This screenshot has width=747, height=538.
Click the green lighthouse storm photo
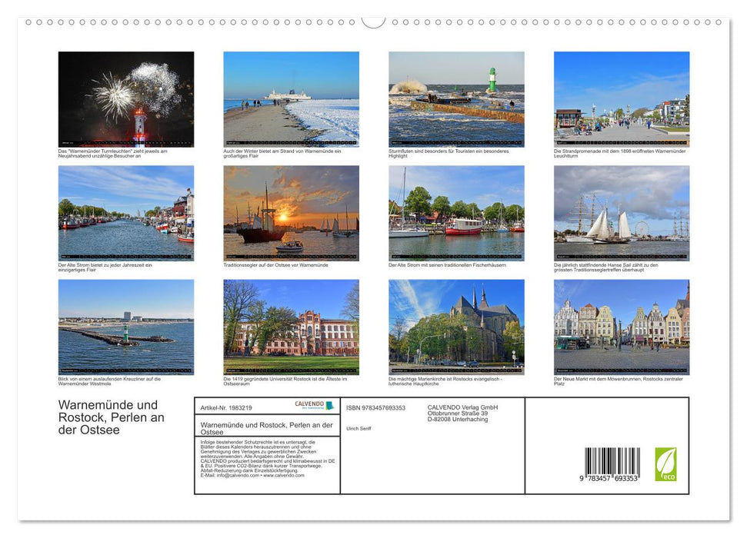[x=457, y=98]
